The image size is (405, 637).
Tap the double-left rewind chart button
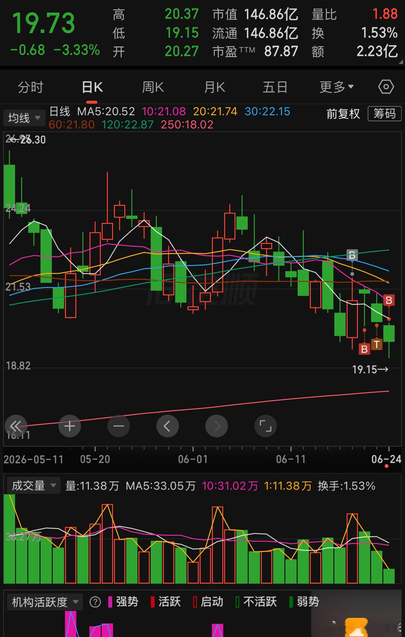(x=16, y=426)
